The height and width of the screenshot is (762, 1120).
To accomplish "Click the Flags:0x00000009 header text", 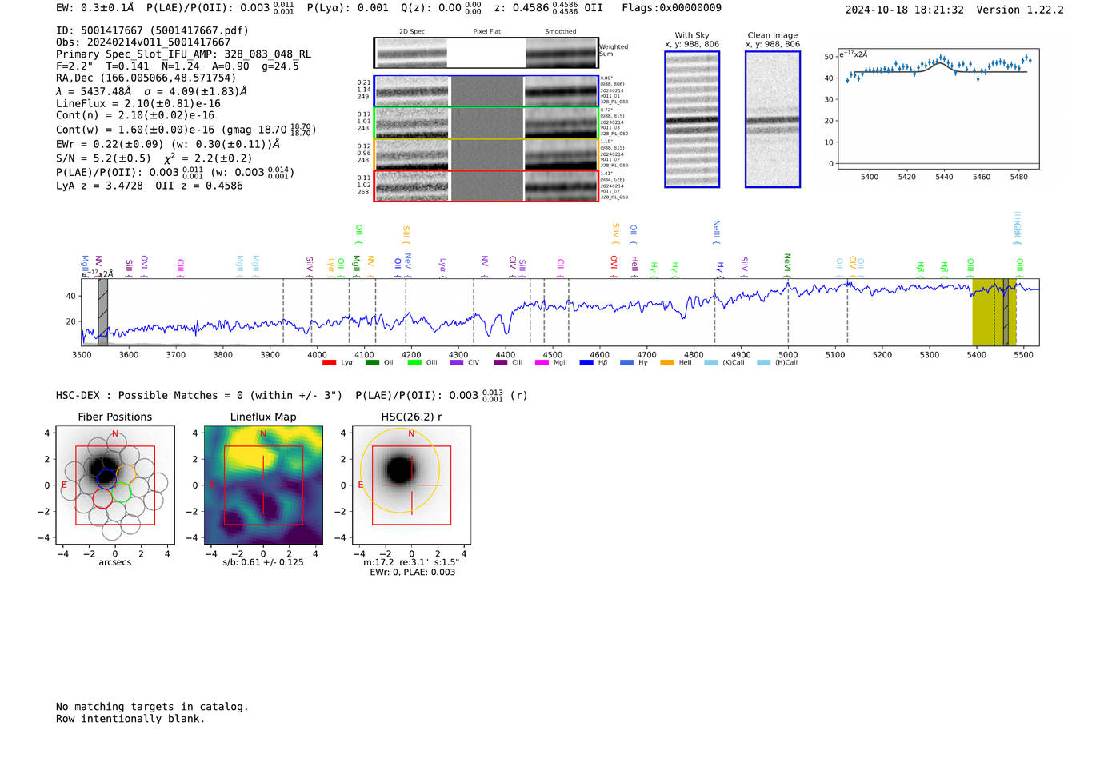I will pos(671,8).
